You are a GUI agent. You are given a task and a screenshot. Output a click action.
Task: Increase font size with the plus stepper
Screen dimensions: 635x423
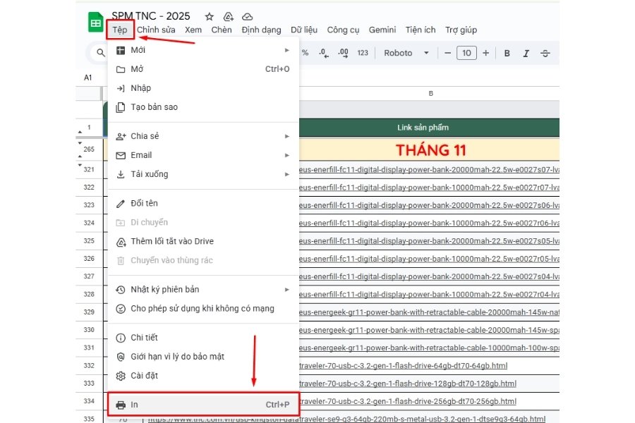484,53
